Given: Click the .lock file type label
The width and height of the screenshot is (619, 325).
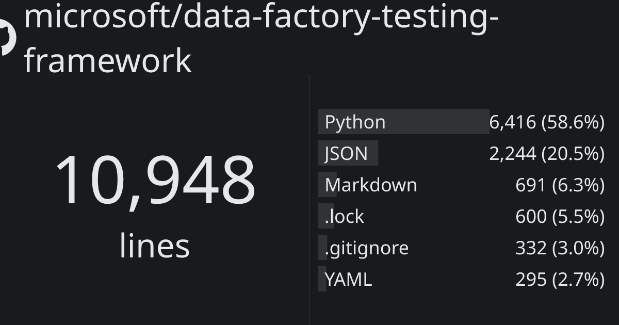Looking at the screenshot, I should click(344, 216).
